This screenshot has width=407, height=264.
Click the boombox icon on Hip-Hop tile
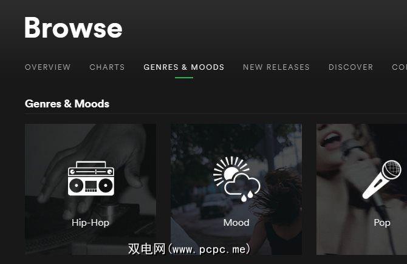91,178
